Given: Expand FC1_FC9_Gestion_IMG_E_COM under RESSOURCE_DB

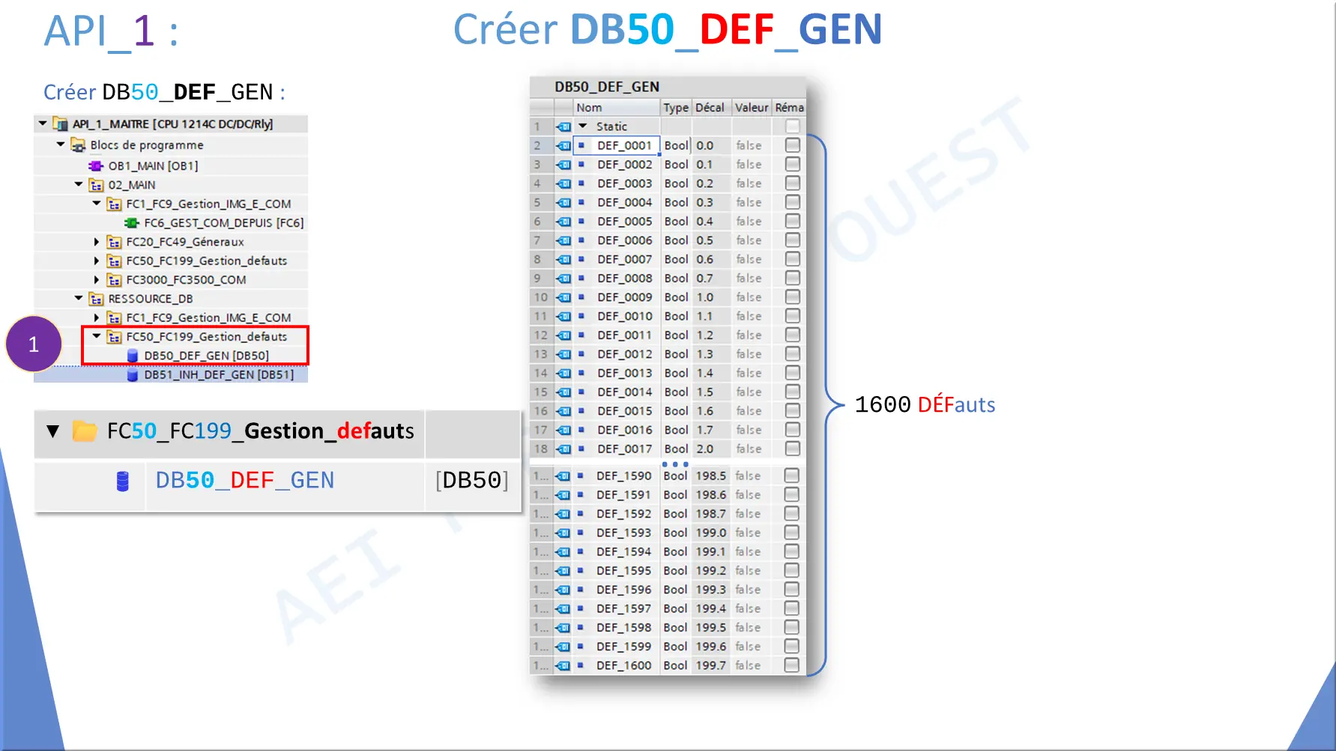Looking at the screenshot, I should 97,317.
